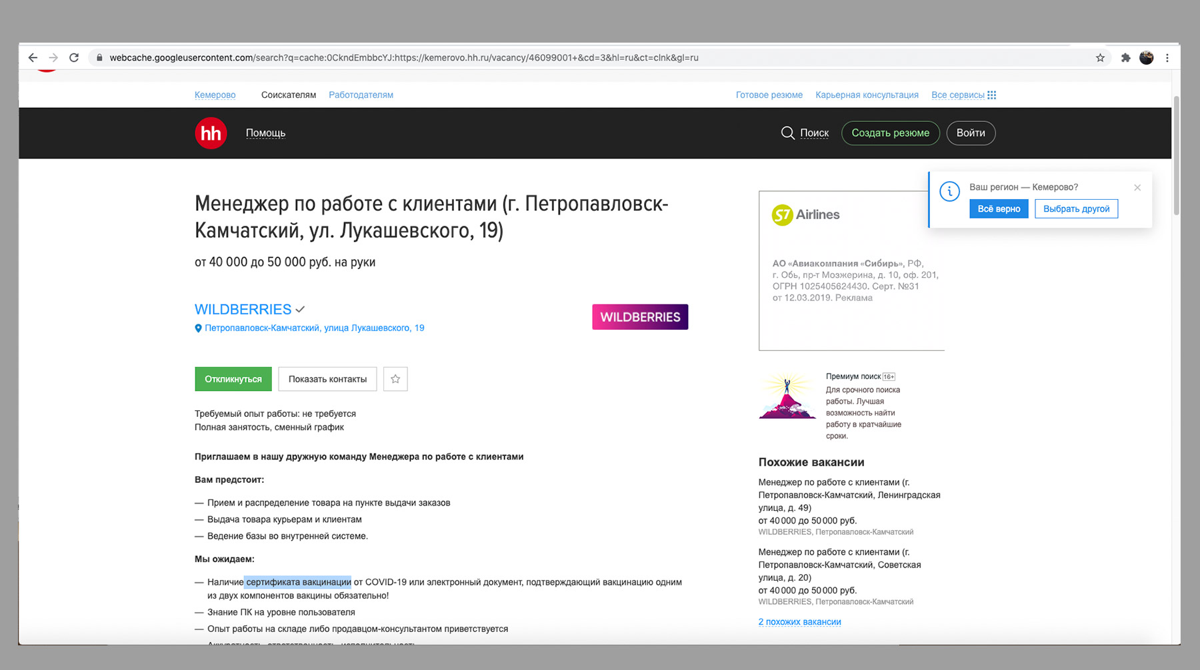Screen dimensions: 1200x670
Task: Click the Кемерово region link
Action: (215, 95)
